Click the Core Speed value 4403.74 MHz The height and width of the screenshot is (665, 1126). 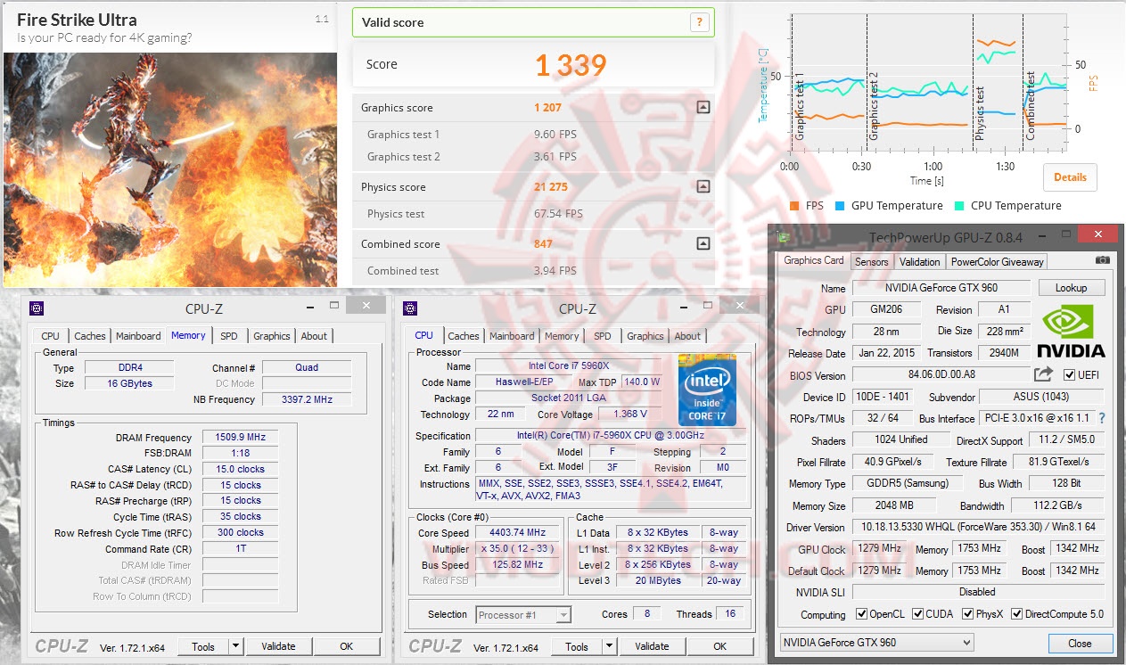[517, 533]
